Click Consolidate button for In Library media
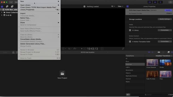 click(165, 30)
